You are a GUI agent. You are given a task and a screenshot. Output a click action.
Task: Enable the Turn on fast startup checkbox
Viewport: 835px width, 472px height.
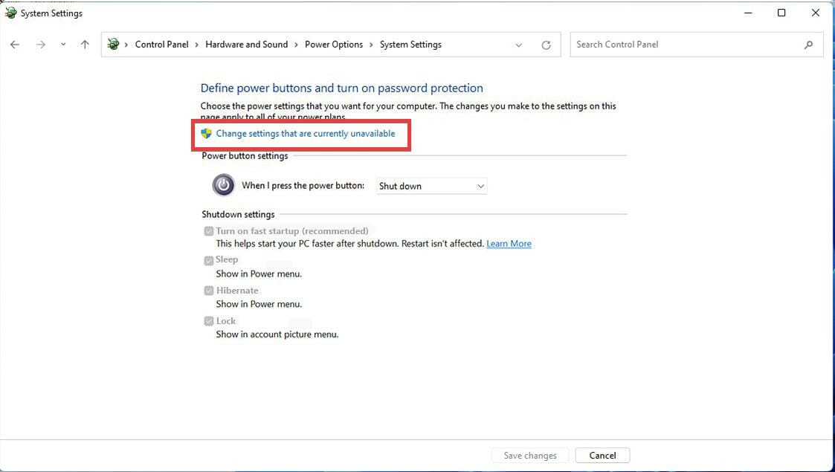point(209,230)
